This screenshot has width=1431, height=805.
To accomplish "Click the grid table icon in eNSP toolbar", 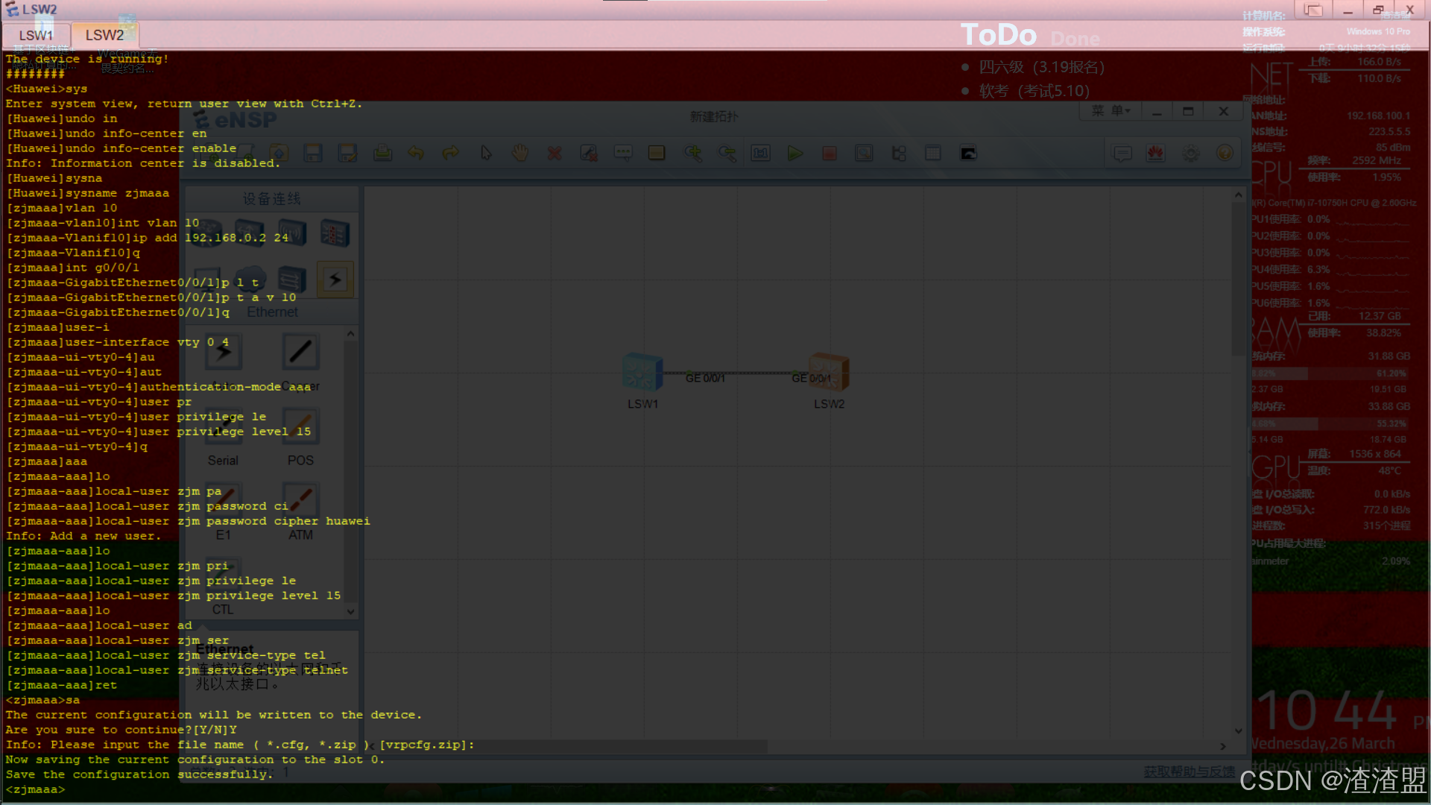I will click(x=933, y=154).
